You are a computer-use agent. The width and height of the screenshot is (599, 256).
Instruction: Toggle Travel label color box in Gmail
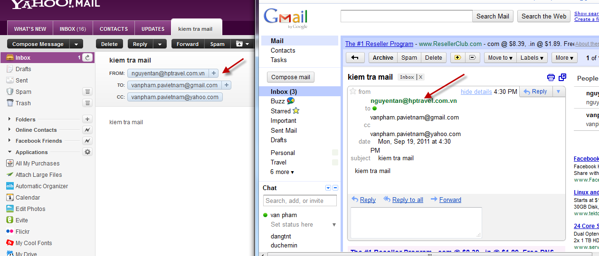pyautogui.click(x=335, y=162)
